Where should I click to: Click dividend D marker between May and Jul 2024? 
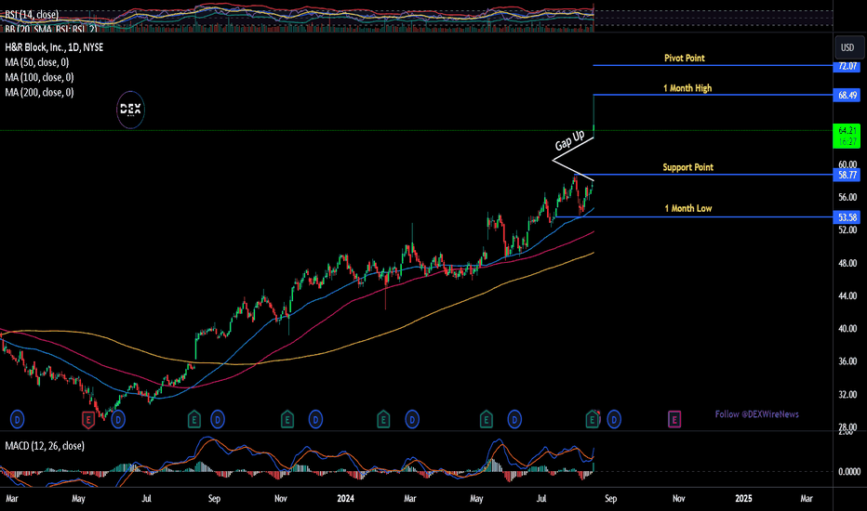[x=514, y=420]
